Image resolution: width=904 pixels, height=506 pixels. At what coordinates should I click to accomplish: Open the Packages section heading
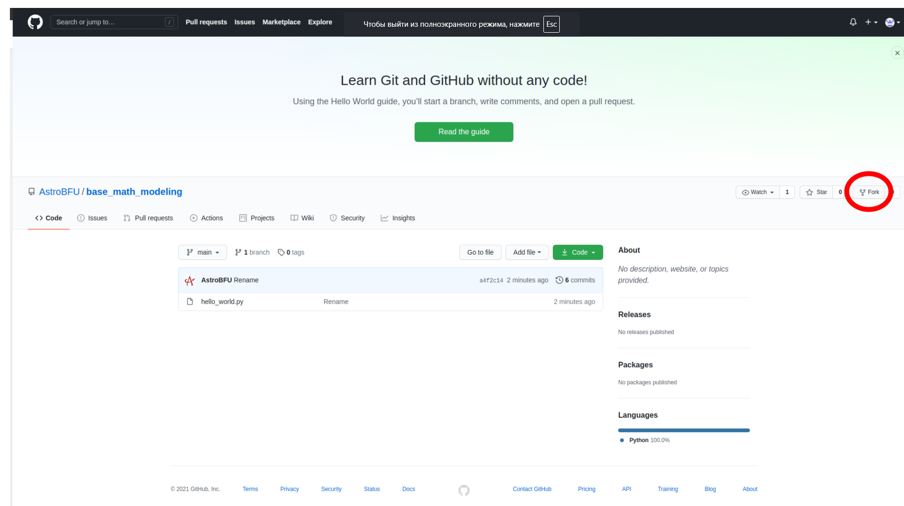click(635, 364)
